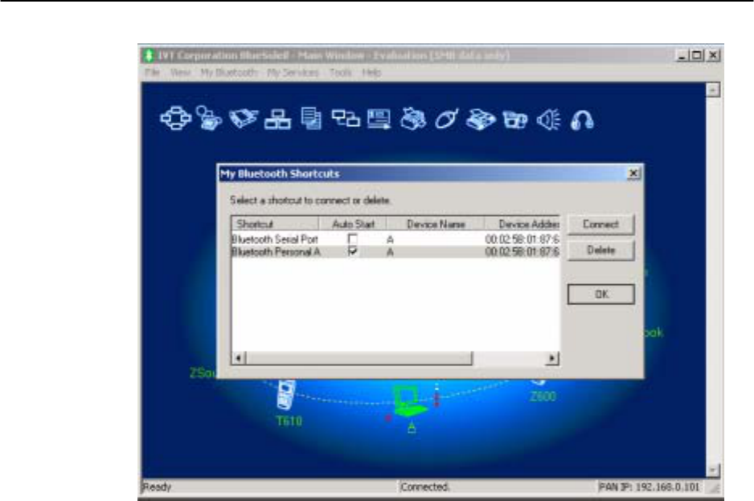Click the shortcut list horizontal scrollbar thumb
The width and height of the screenshot is (754, 501).
pos(359,358)
